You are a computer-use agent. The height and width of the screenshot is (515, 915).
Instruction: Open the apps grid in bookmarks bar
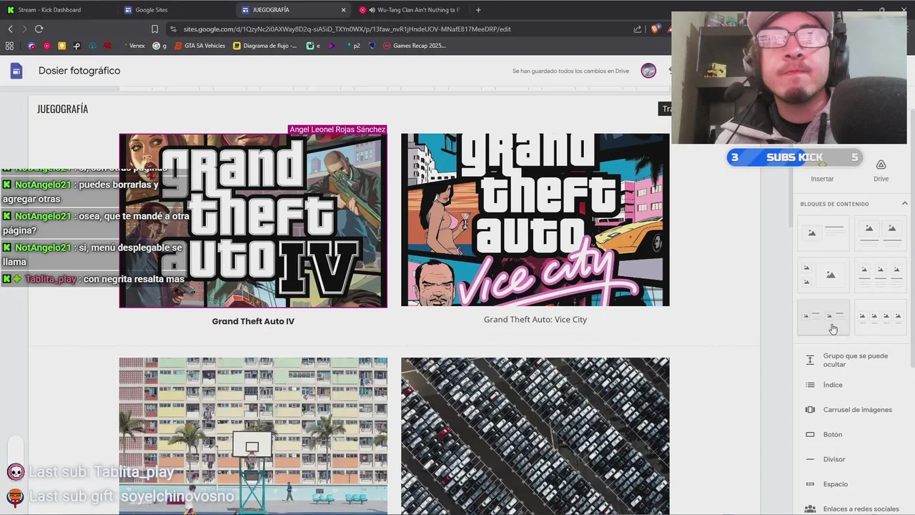(x=9, y=46)
